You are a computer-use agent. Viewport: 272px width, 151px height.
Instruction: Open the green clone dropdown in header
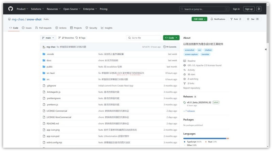pos(199,19)
